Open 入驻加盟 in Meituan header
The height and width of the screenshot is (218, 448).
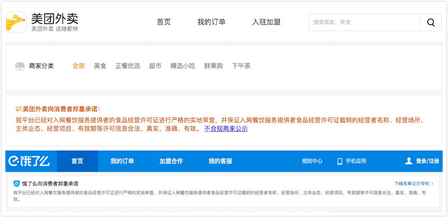[266, 22]
